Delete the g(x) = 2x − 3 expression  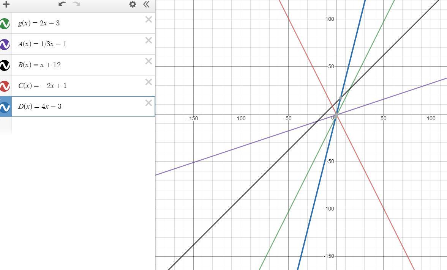coord(148,19)
